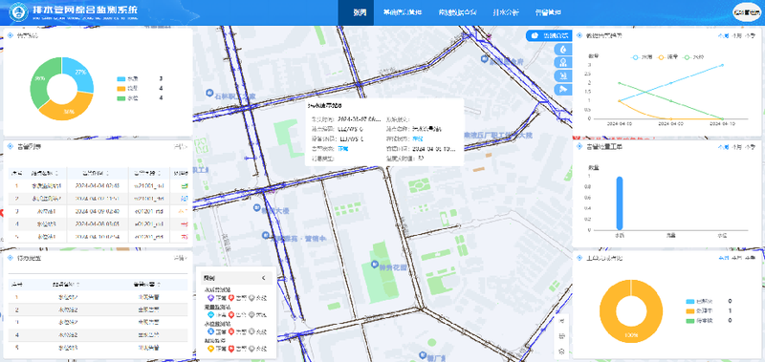Click the blue 正常 status value in the map popup
This screenshot has width=765, height=362.
(x=343, y=148)
